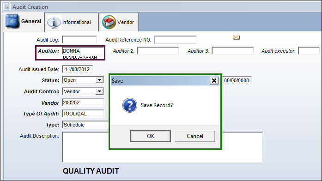Close the Save dialog with X
The image size is (322, 181).
[x=214, y=80]
